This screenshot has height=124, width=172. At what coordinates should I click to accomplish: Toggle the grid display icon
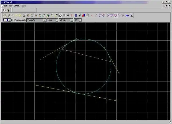coord(88,16)
